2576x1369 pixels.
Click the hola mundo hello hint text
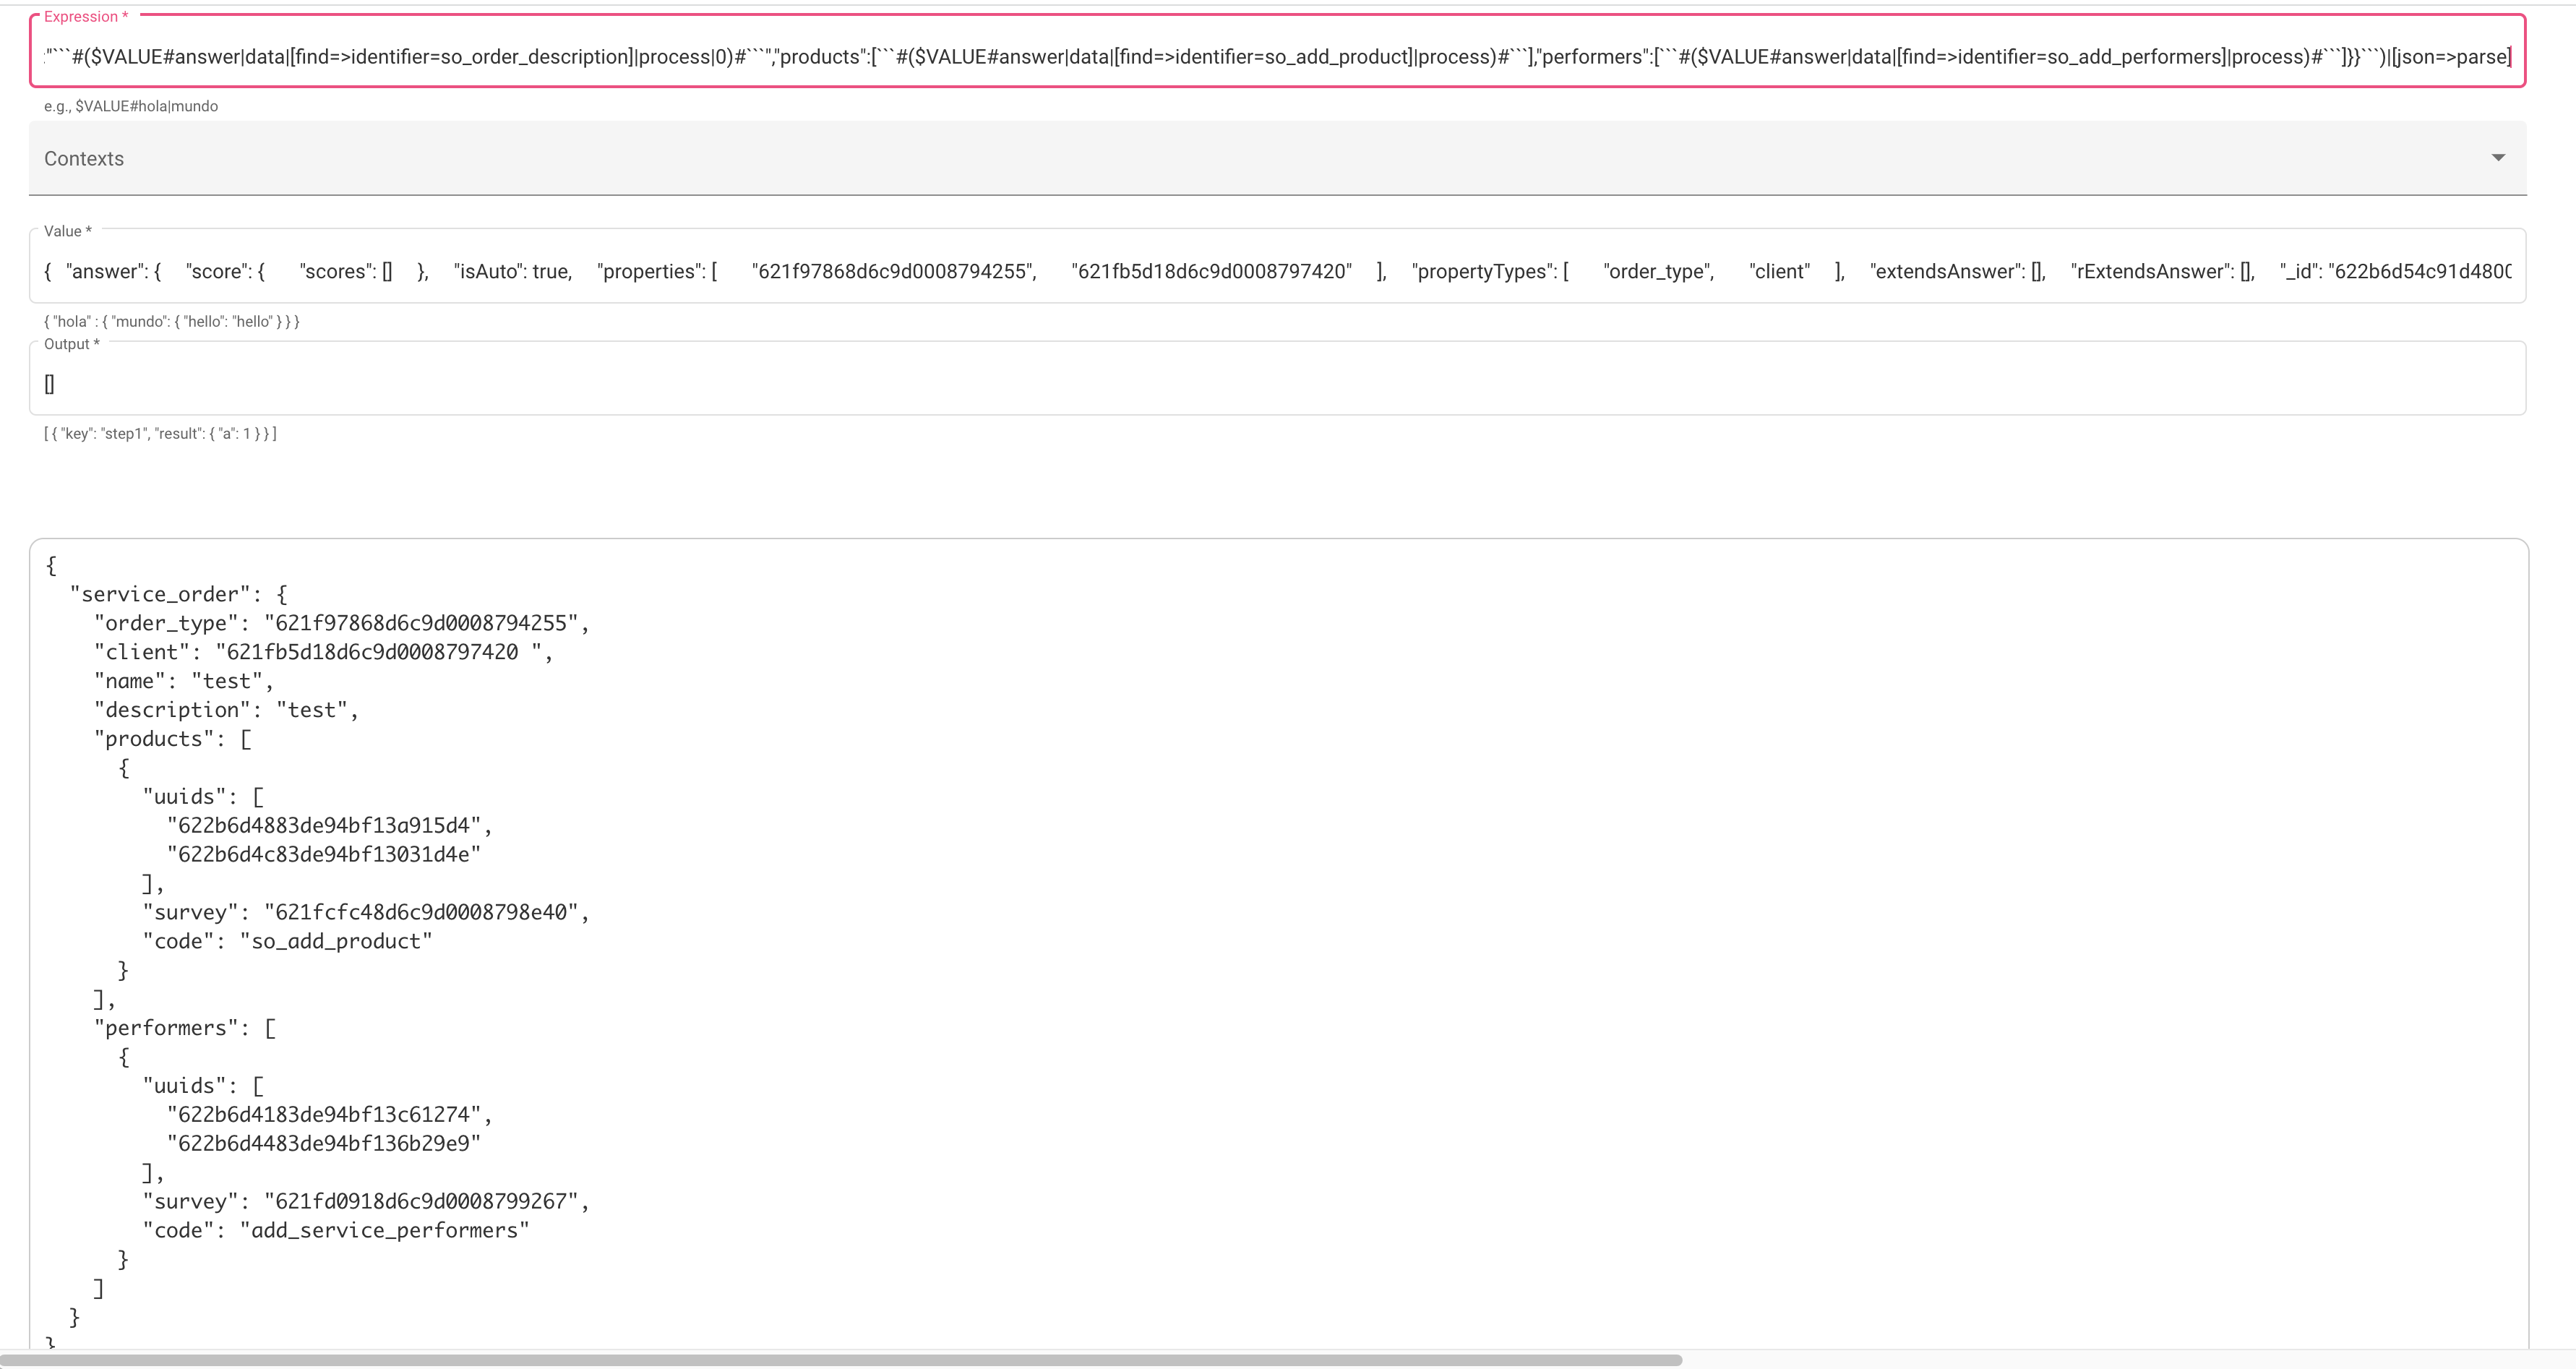pos(170,321)
